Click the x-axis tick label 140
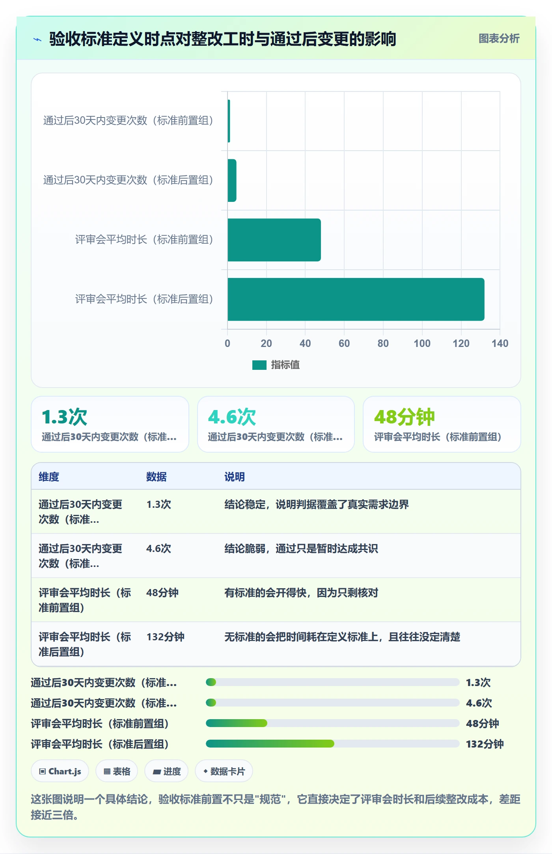 click(x=500, y=343)
